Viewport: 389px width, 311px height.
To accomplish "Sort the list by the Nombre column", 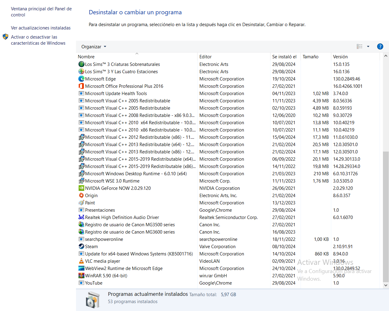I will 137,56.
